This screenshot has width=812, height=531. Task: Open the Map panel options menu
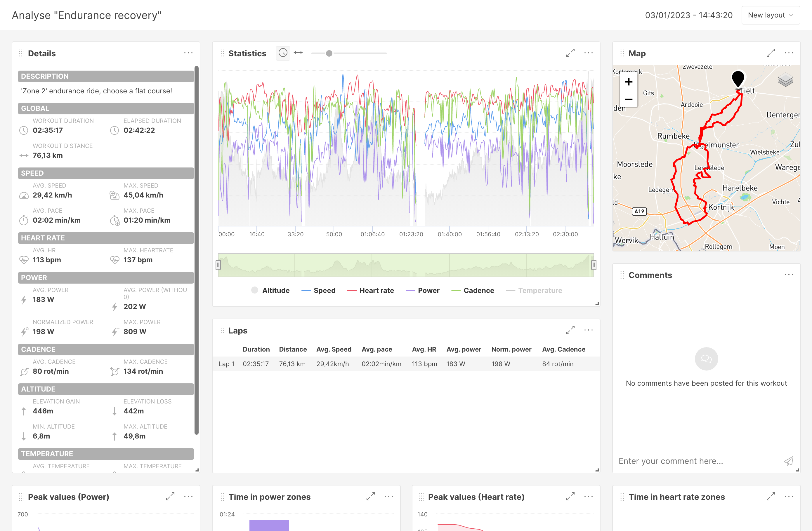(x=788, y=53)
